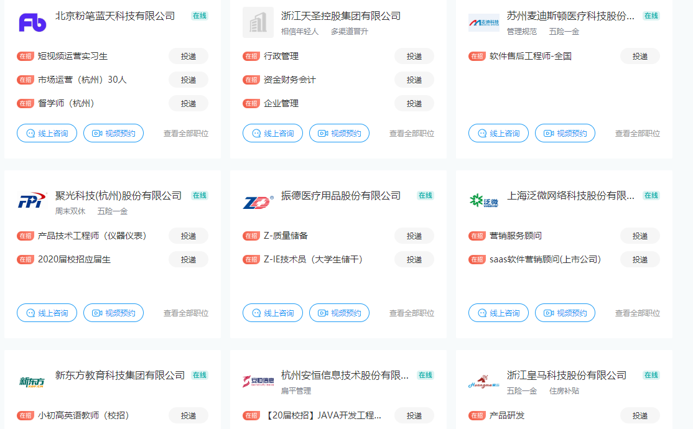View all positions for 上海泛微网络科技

pos(638,313)
